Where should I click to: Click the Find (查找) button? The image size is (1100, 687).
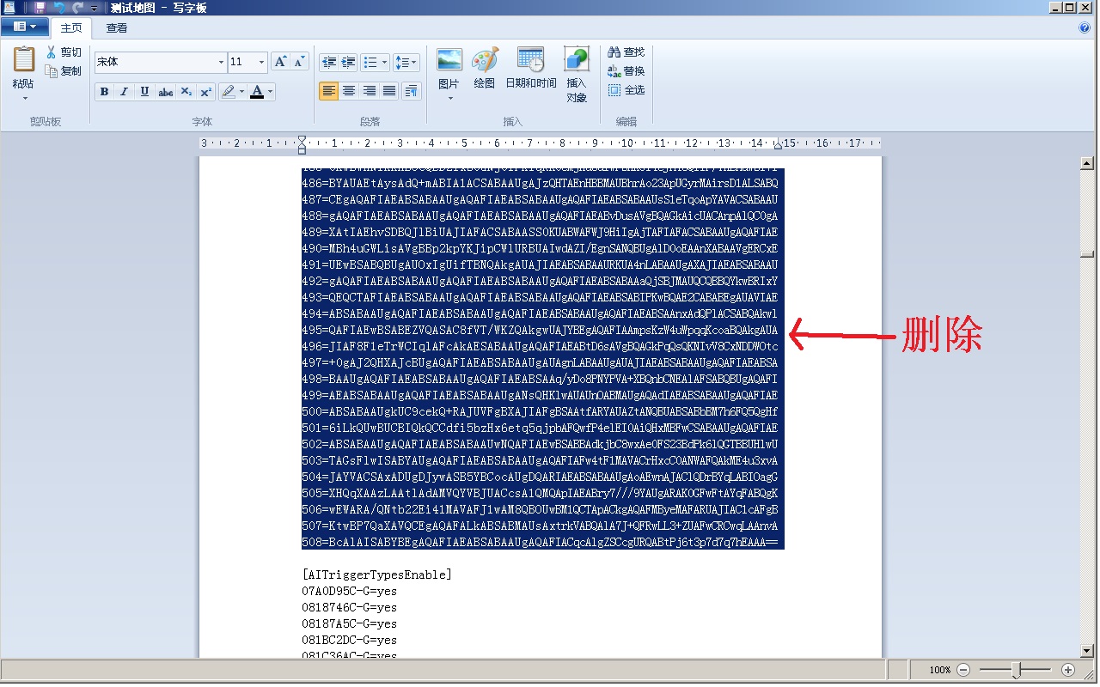626,52
